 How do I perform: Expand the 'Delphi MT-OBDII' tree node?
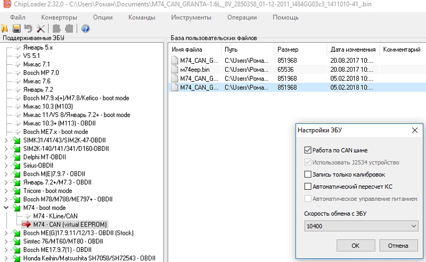click(6, 157)
